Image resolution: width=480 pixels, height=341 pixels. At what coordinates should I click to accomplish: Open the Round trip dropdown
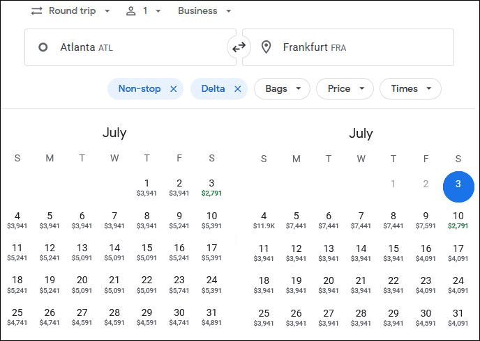[x=70, y=11]
